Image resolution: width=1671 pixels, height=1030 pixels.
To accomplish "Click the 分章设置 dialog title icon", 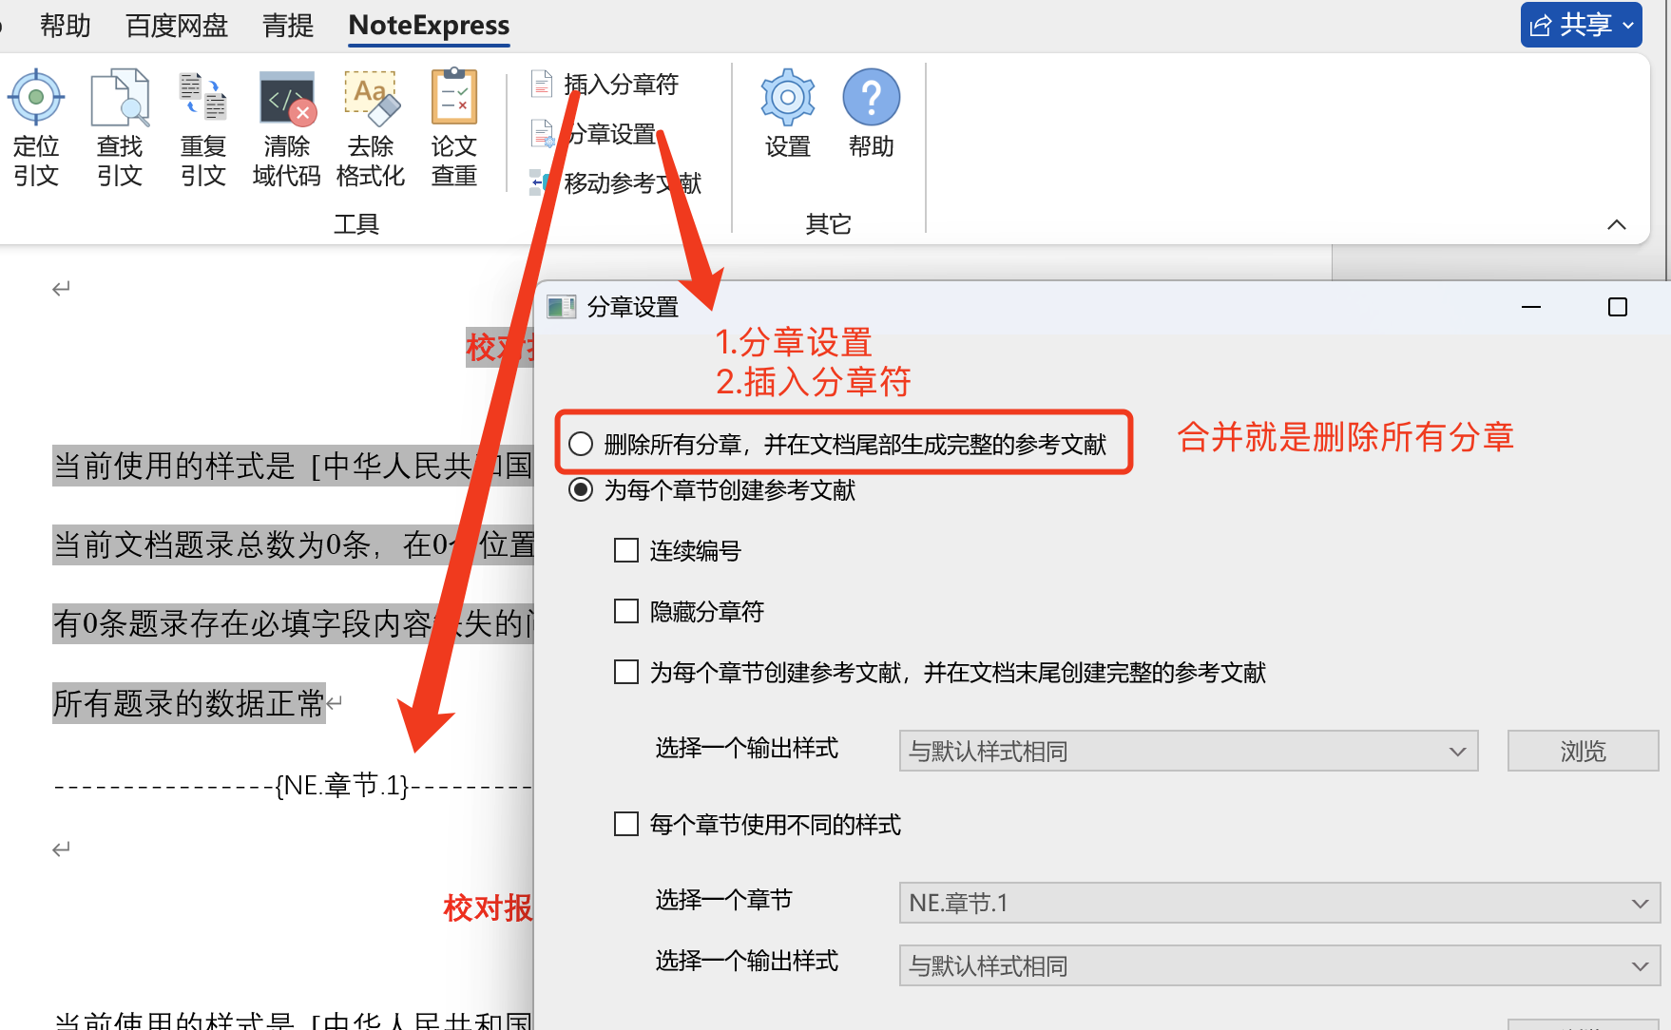I will (x=562, y=307).
